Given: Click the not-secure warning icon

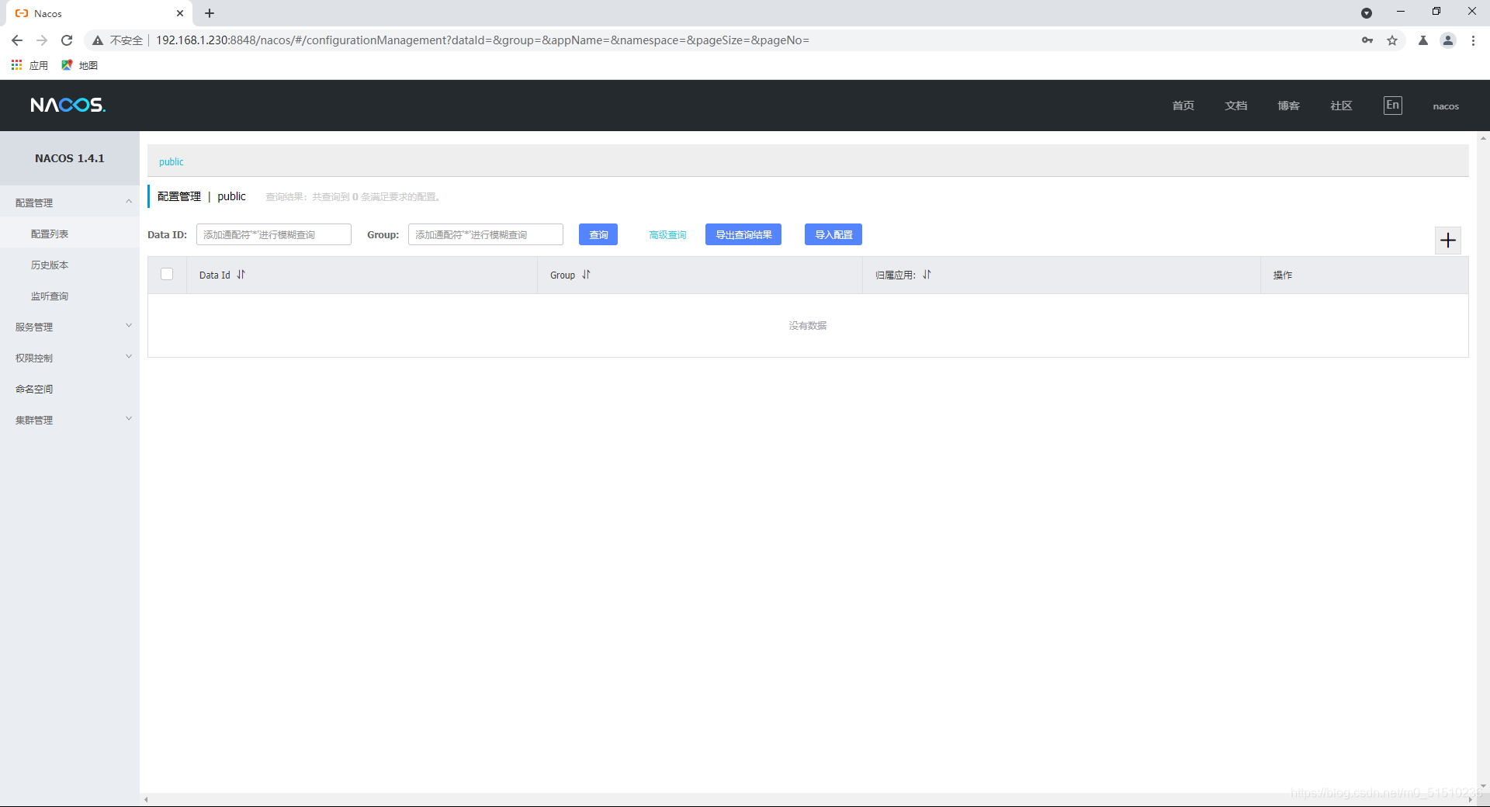Looking at the screenshot, I should 98,40.
